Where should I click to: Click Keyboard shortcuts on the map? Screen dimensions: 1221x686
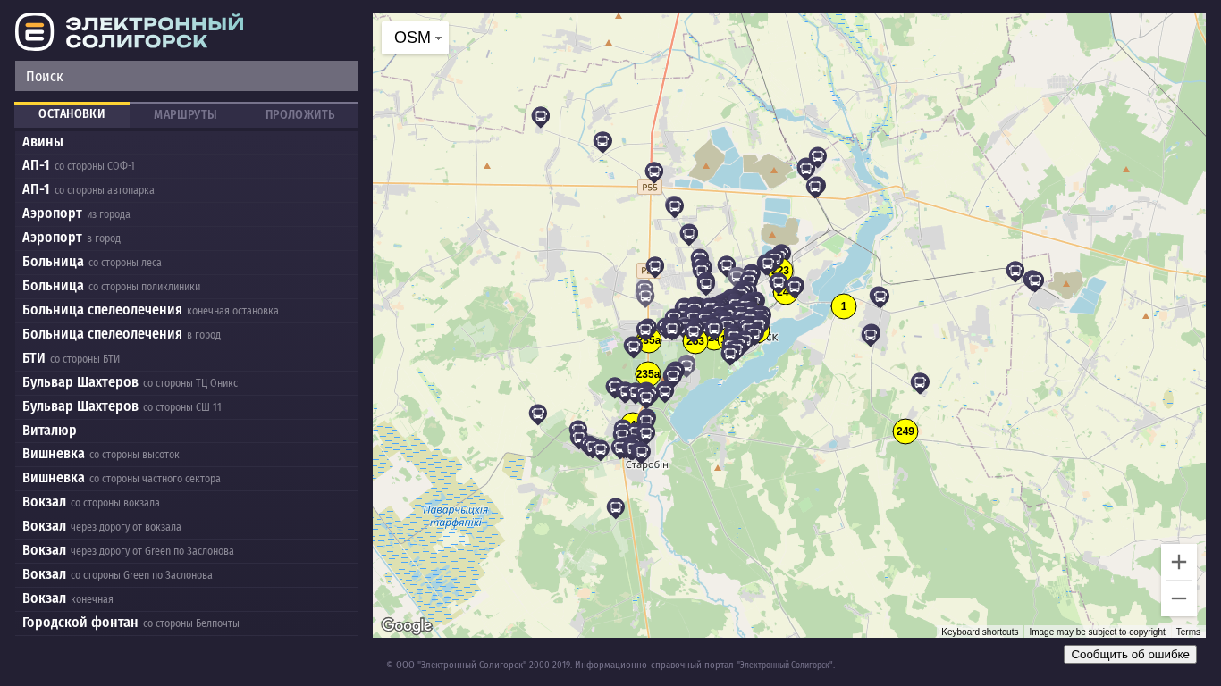point(979,632)
